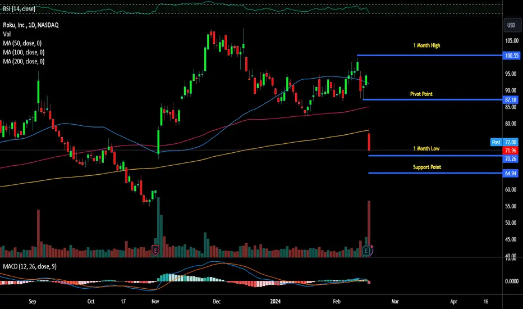Click the 100.55 price line label
Screen dimensions: 523x309
click(511, 56)
